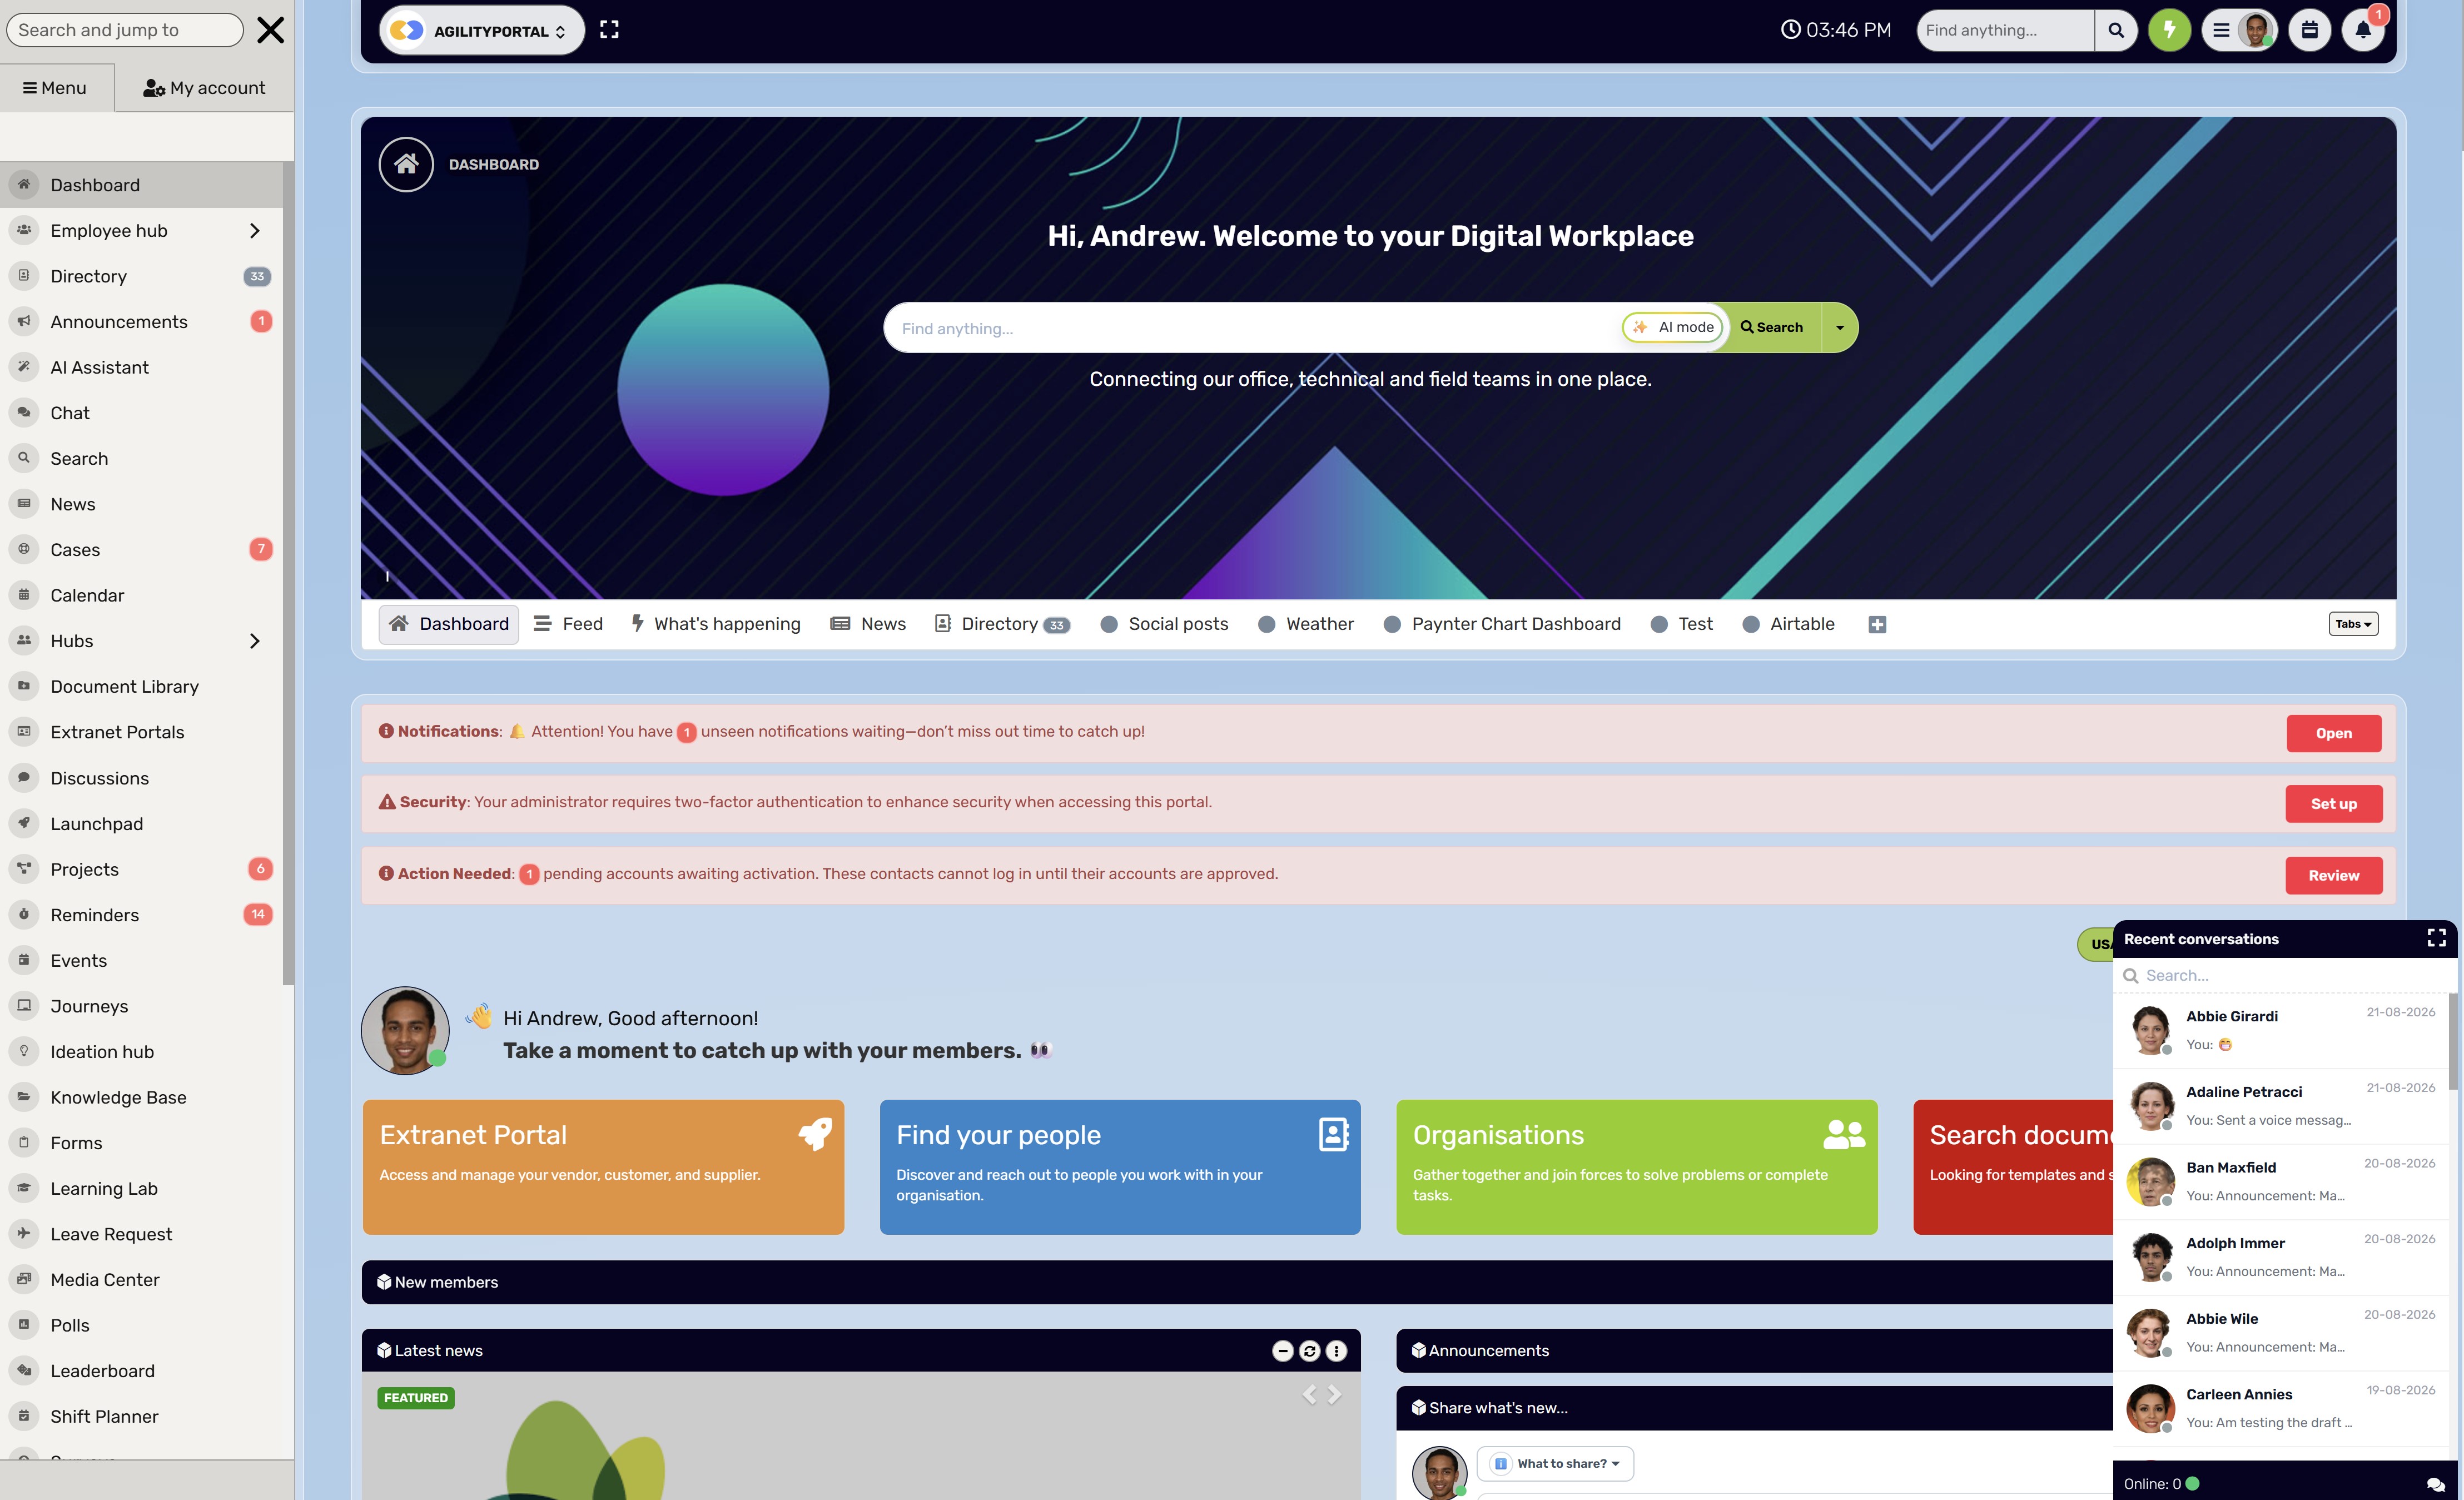Open the Find your people card
This screenshot has height=1500, width=2464.
tap(1119, 1167)
